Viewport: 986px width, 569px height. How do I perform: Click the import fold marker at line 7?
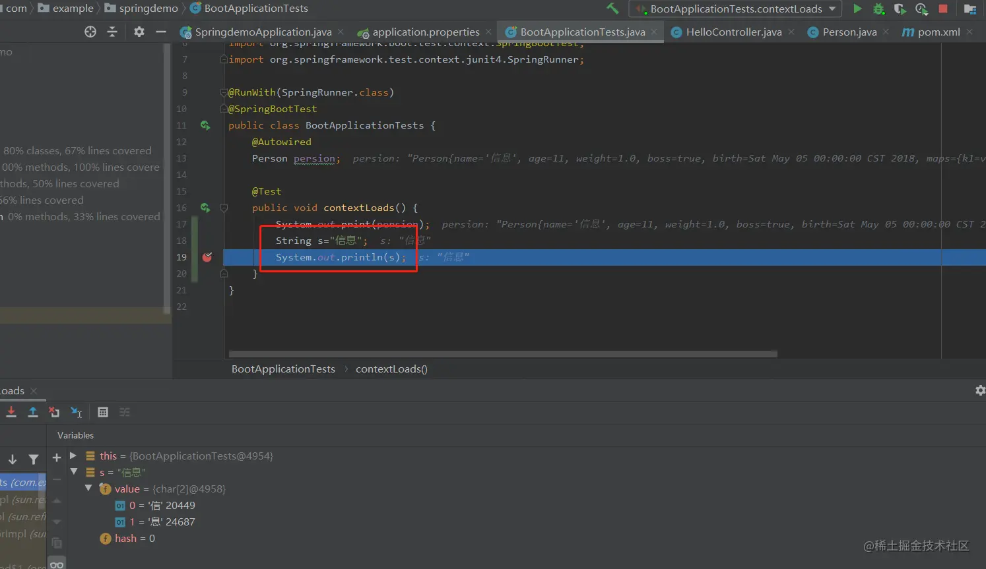224,59
